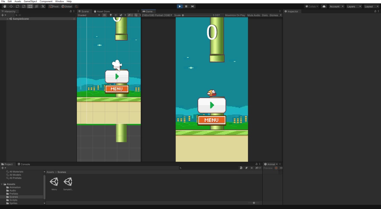Screen dimensions: 381x209
Task: Enable Maximize On Play
Action: 235,15
